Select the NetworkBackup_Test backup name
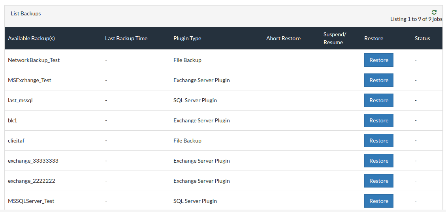The image size is (446, 212). [34, 60]
